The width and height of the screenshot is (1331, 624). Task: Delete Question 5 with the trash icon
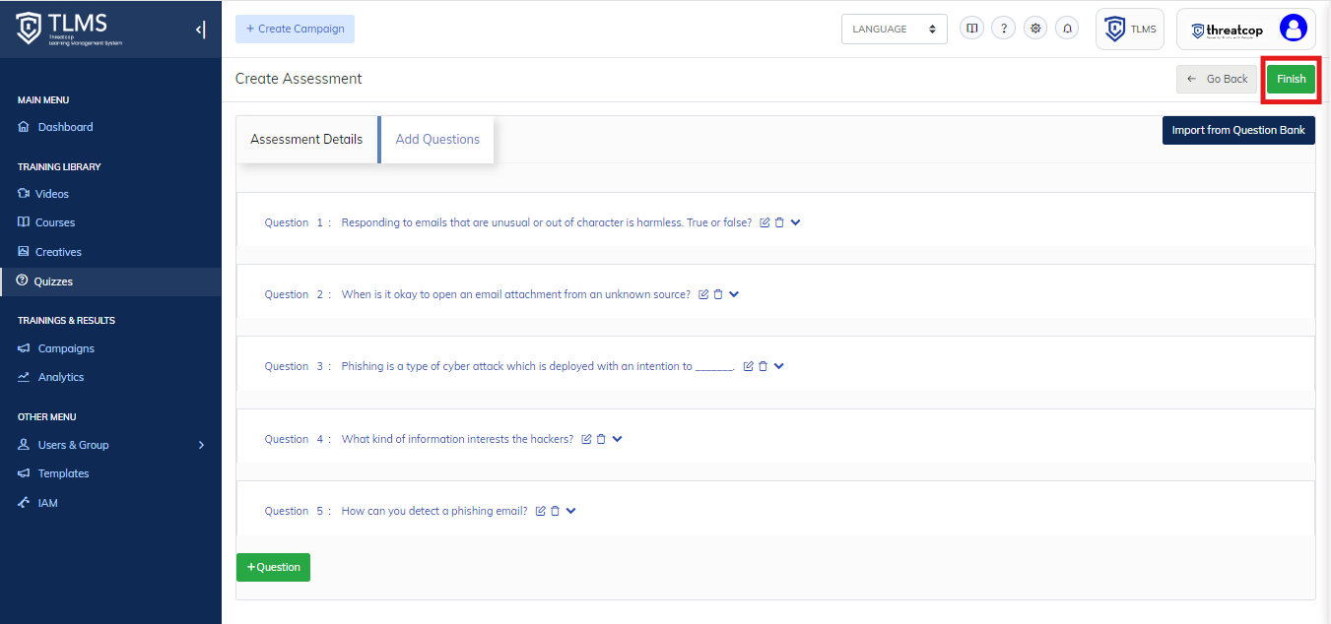(555, 511)
